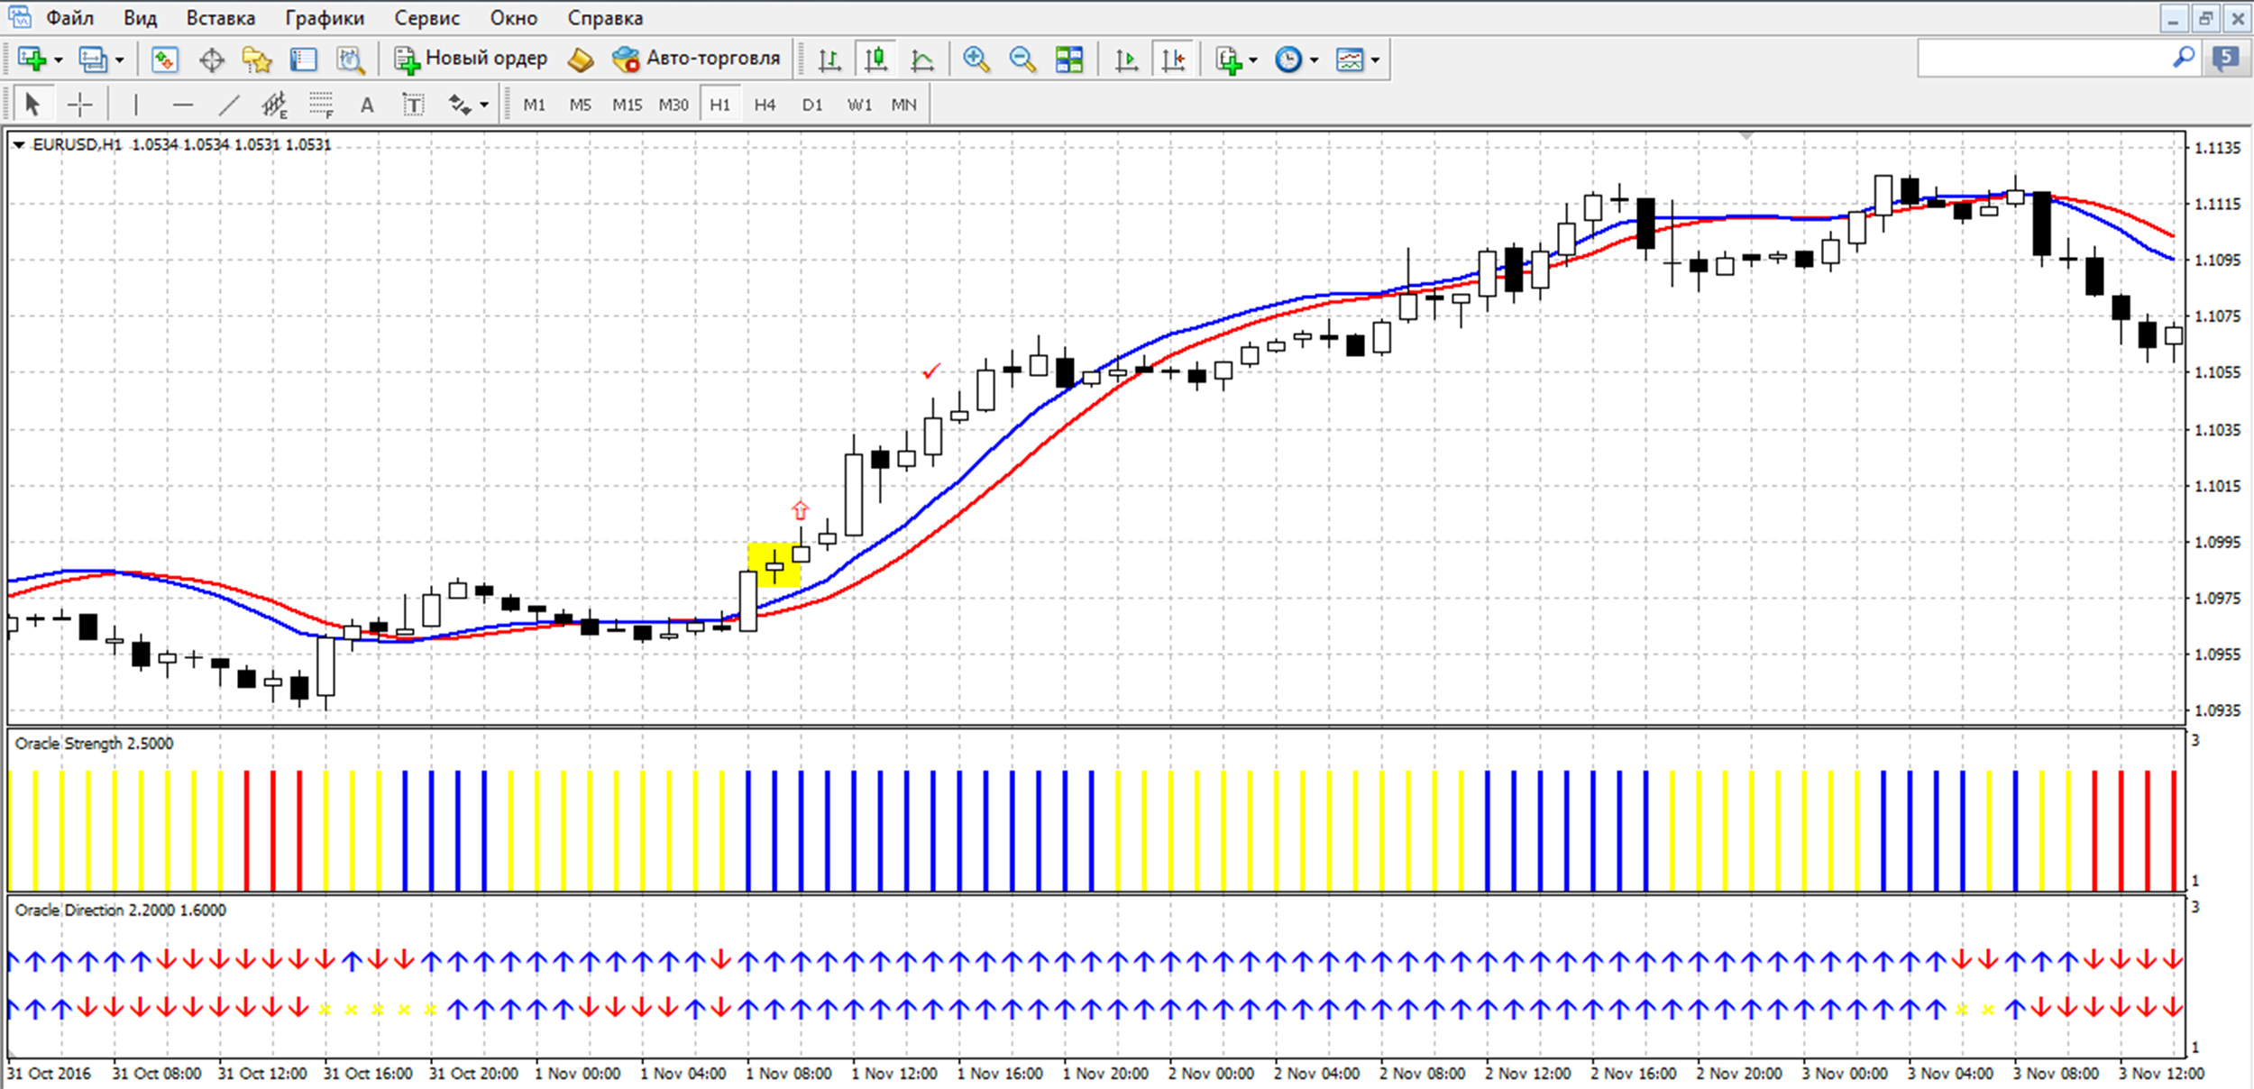
Task: Select the H1 timeframe button
Action: click(719, 105)
